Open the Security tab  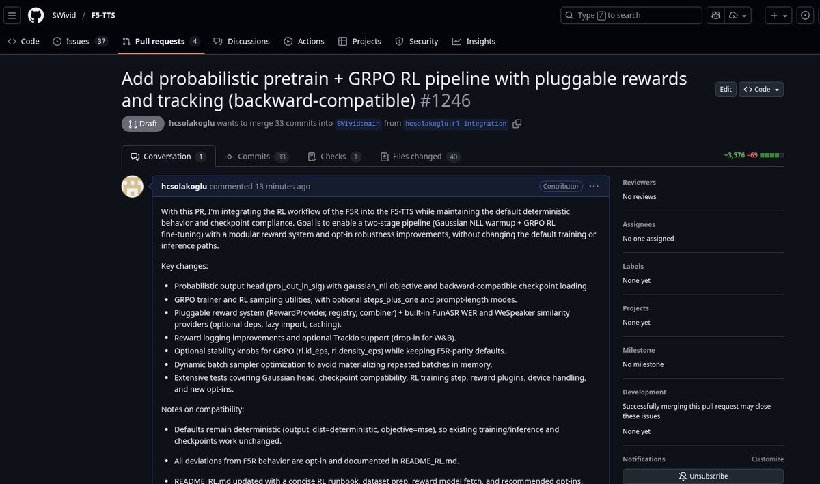417,42
